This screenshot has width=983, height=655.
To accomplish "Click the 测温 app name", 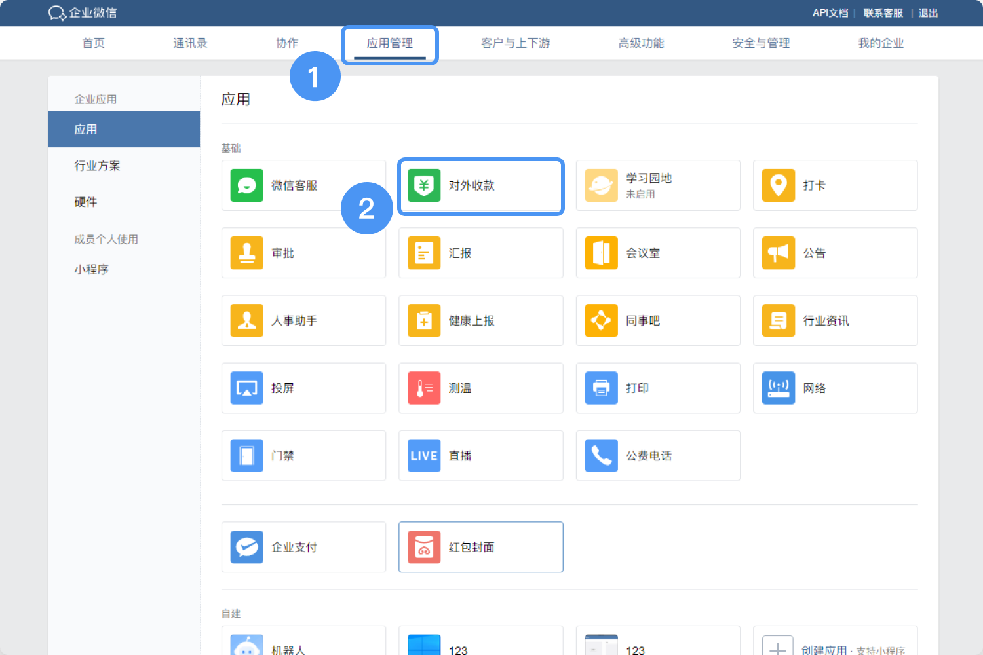I will 459,388.
